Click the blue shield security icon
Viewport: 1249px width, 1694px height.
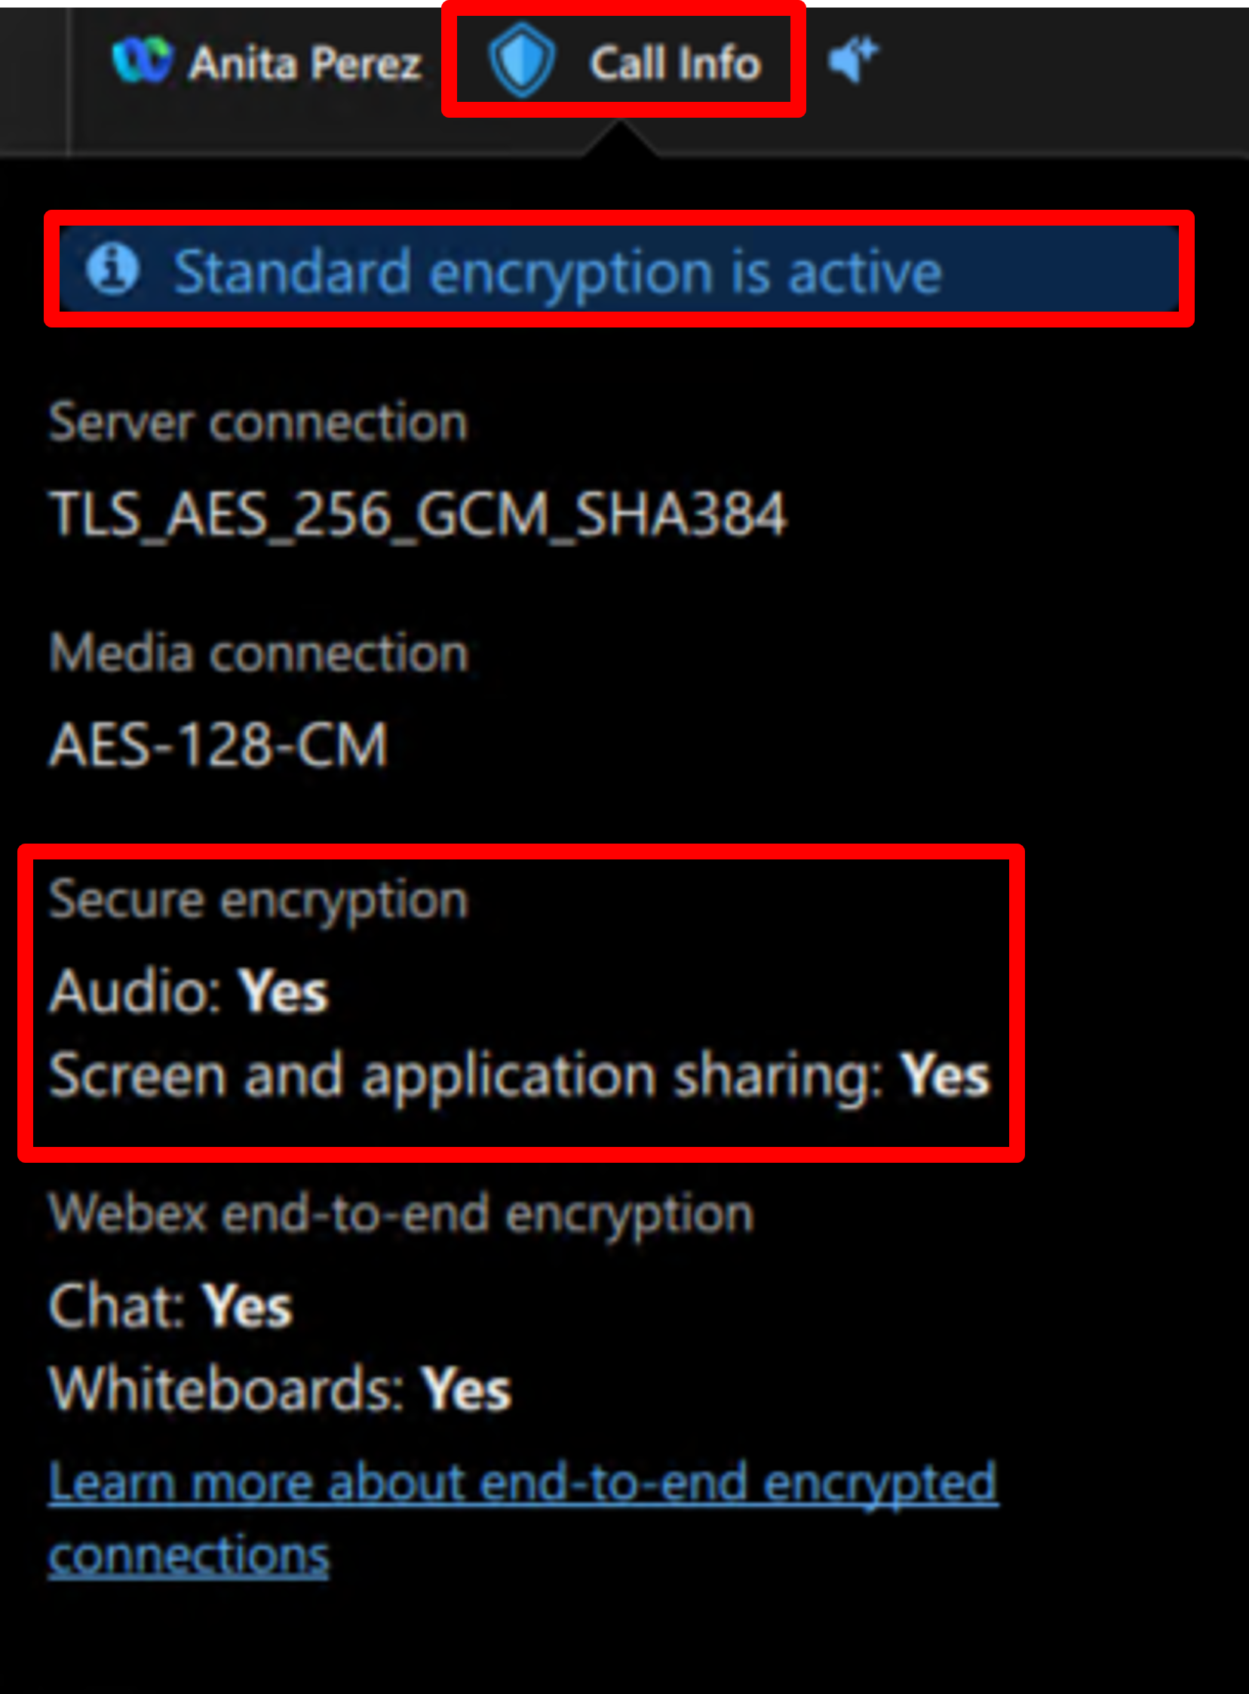tap(522, 60)
